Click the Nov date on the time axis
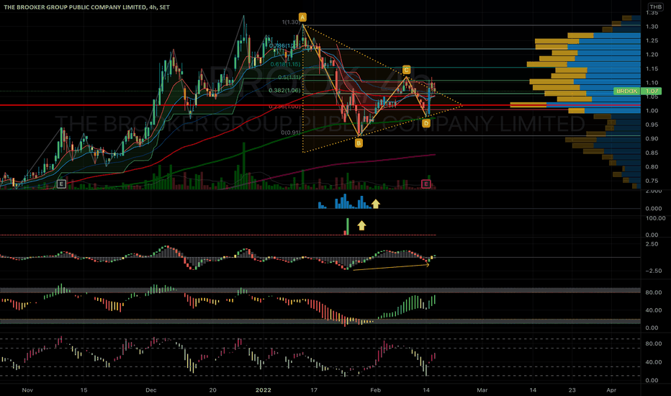 [27, 390]
